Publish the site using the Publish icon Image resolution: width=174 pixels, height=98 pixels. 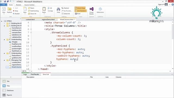pyautogui.click(x=9, y=10)
